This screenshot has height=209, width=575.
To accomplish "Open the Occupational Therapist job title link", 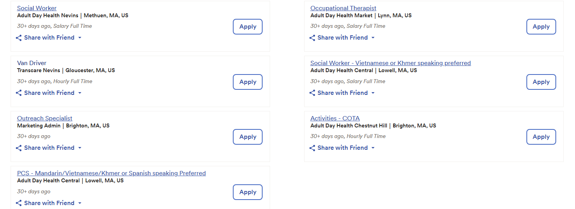I will coord(343,8).
